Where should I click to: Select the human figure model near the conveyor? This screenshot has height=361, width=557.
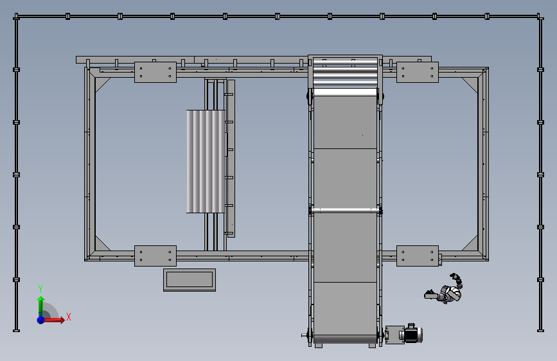[x=445, y=290]
